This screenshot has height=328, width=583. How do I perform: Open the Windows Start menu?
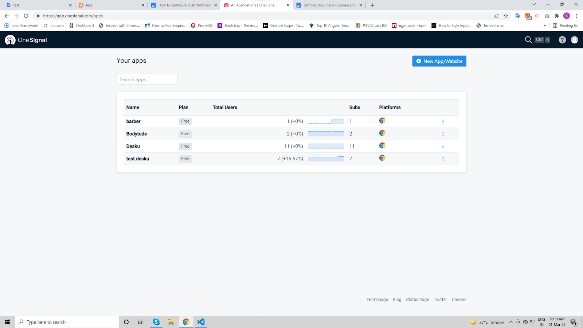(7, 322)
